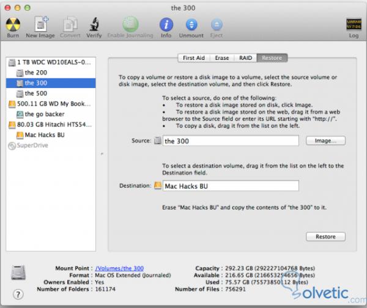Select 'the go backer' volume
This screenshot has width=367, height=308.
[x=51, y=114]
